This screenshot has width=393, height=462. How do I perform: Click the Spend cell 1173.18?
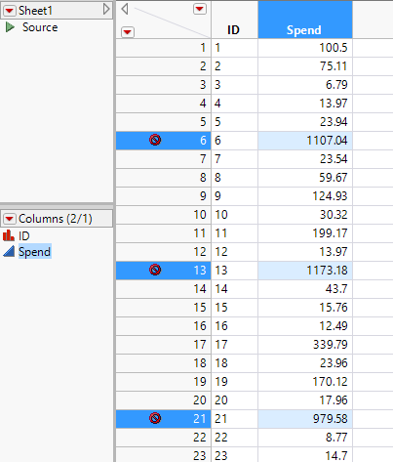pyautogui.click(x=305, y=271)
